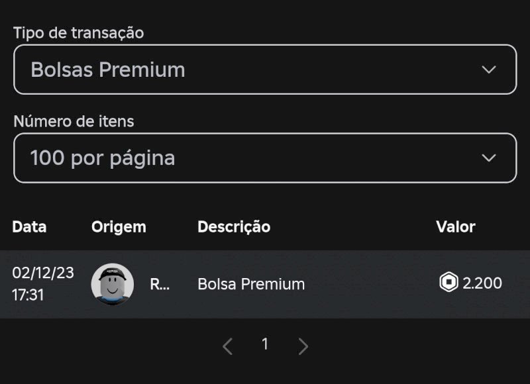530x384 pixels.
Task: Click the next page arrow
Action: [x=303, y=345]
